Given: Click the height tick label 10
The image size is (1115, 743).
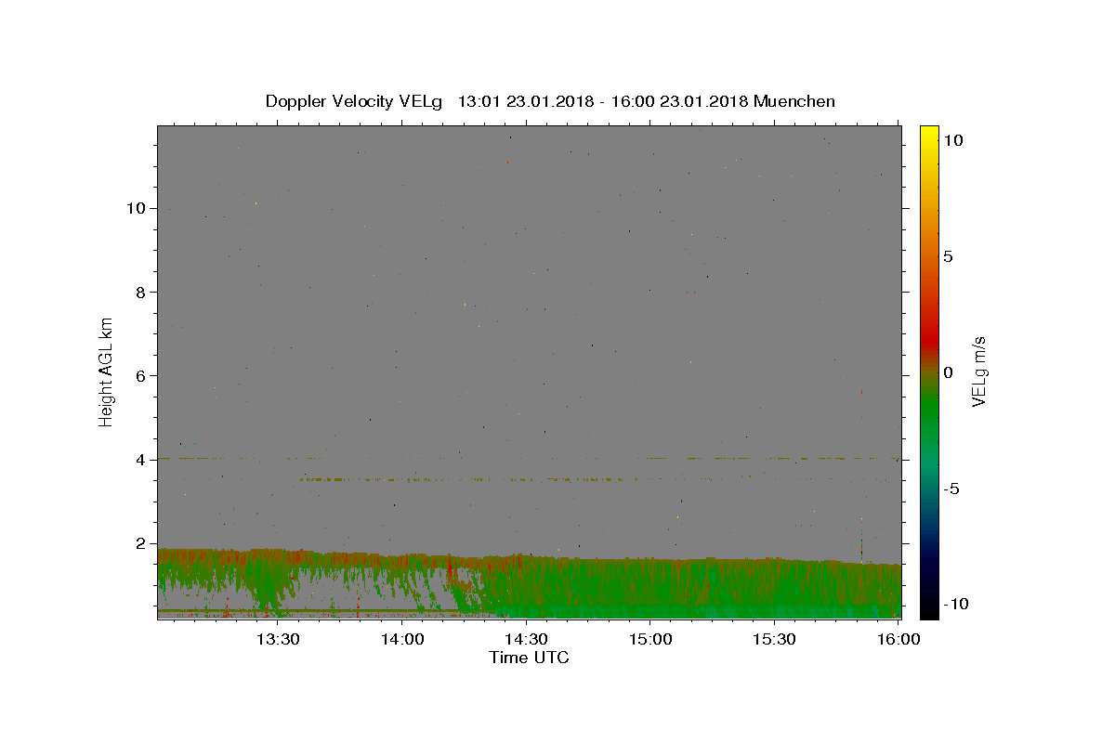Looking at the screenshot, I should 138,208.
